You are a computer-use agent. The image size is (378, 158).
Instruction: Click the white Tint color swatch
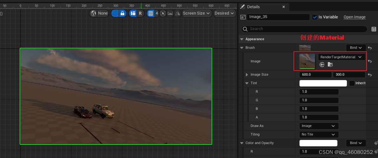coord(323,83)
